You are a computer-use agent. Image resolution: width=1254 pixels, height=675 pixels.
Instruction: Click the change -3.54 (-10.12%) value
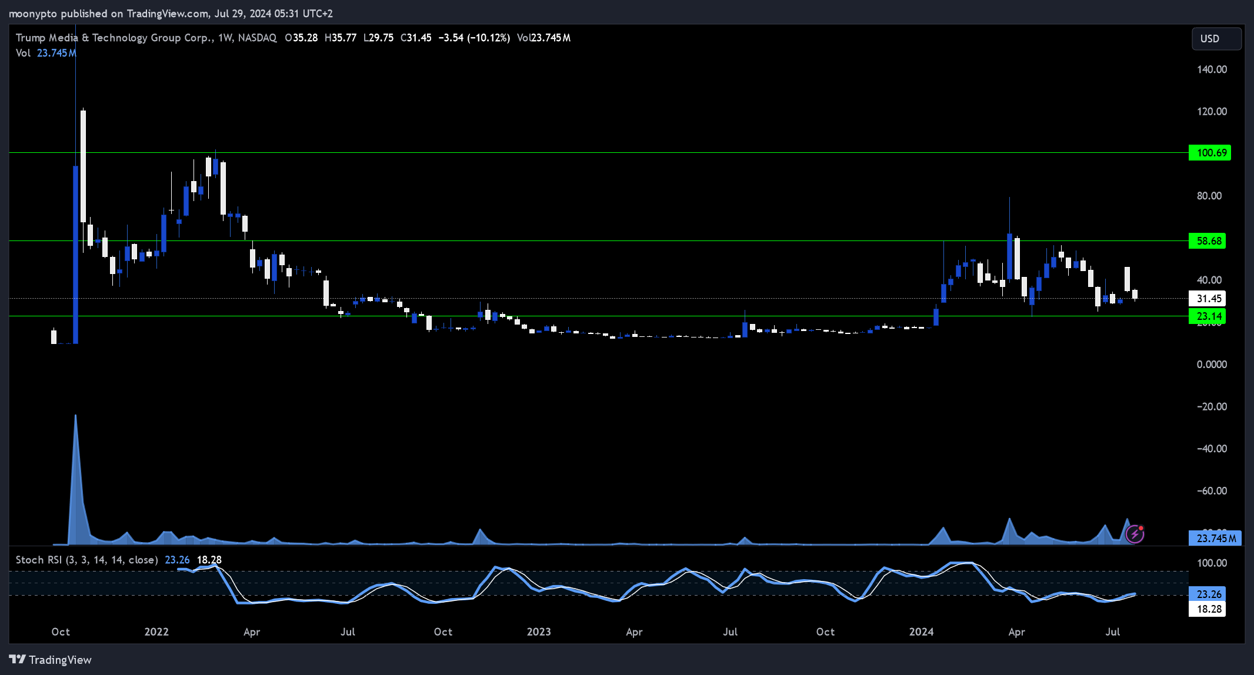coord(474,38)
